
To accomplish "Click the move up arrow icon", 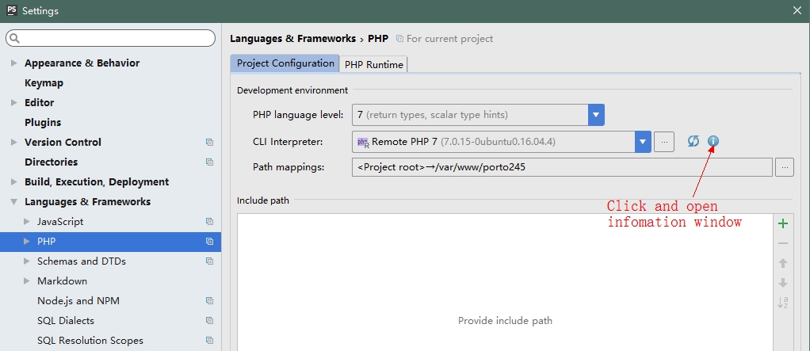I will pos(783,263).
